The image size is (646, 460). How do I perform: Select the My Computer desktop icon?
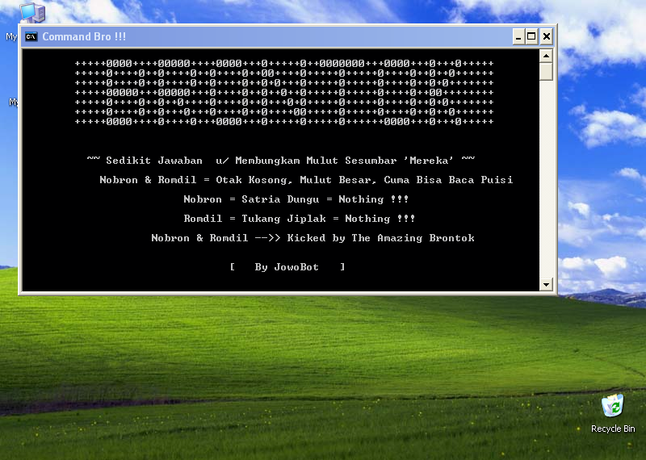pyautogui.click(x=32, y=12)
